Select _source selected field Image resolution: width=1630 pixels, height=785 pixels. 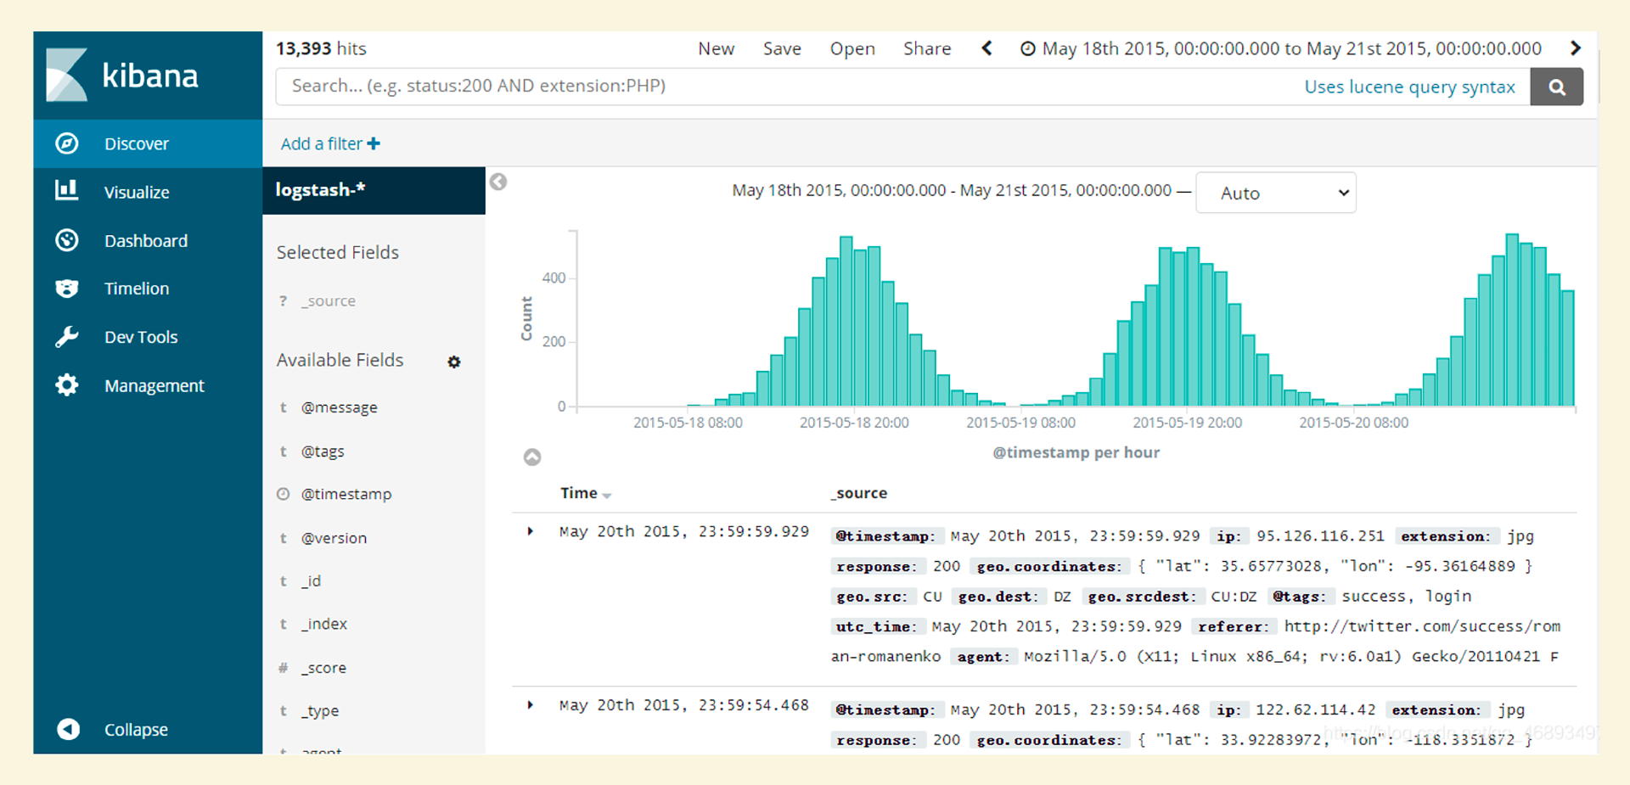(x=328, y=300)
